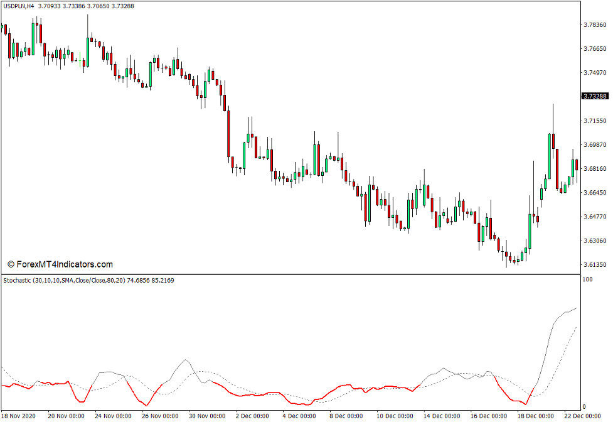Click the 3.78360 price axis label

[x=594, y=25]
